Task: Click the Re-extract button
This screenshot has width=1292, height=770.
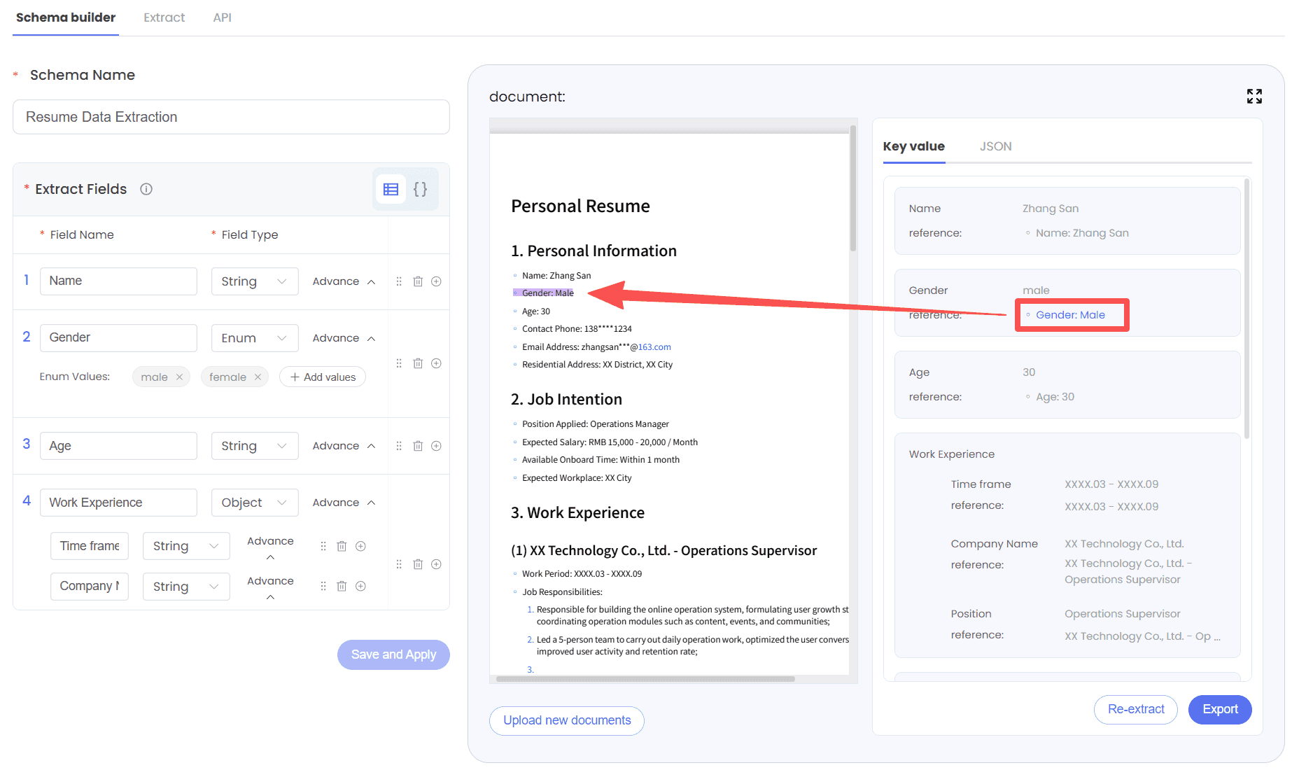Action: 1135,709
